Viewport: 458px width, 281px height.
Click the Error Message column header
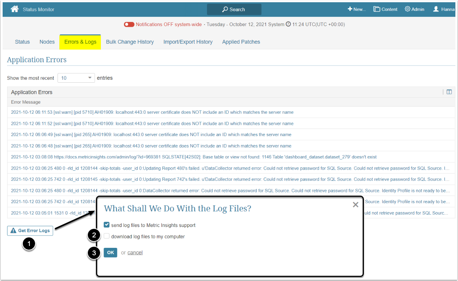click(x=26, y=102)
